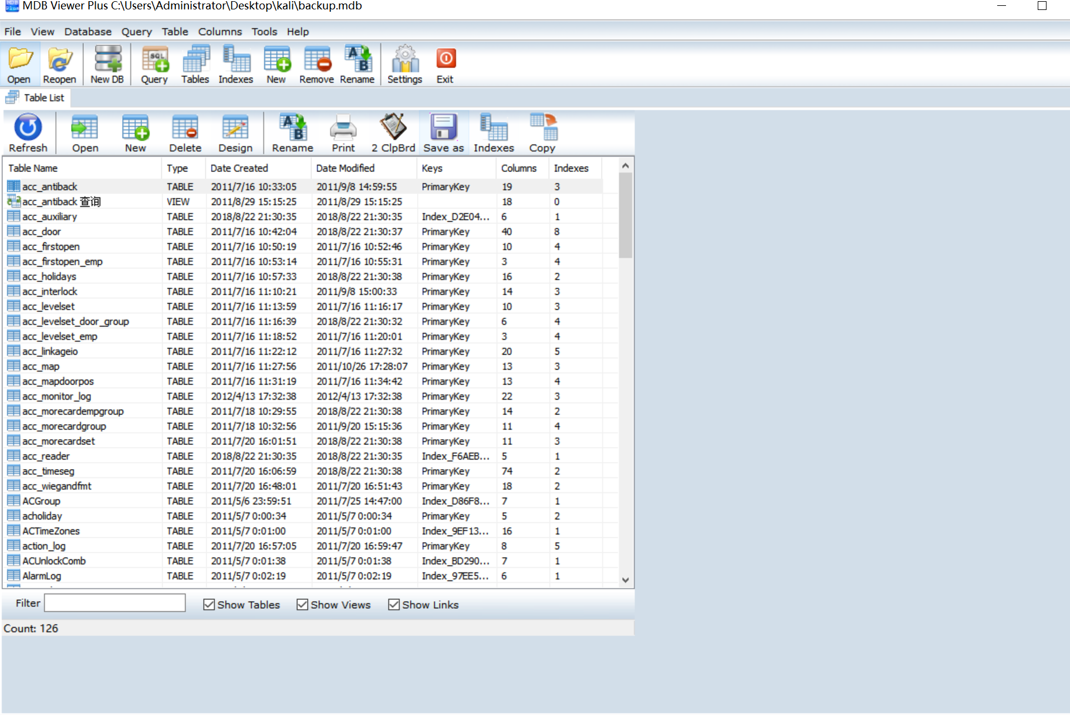The image size is (1070, 715).
Task: Disable the Show Links checkbox
Action: (394, 605)
